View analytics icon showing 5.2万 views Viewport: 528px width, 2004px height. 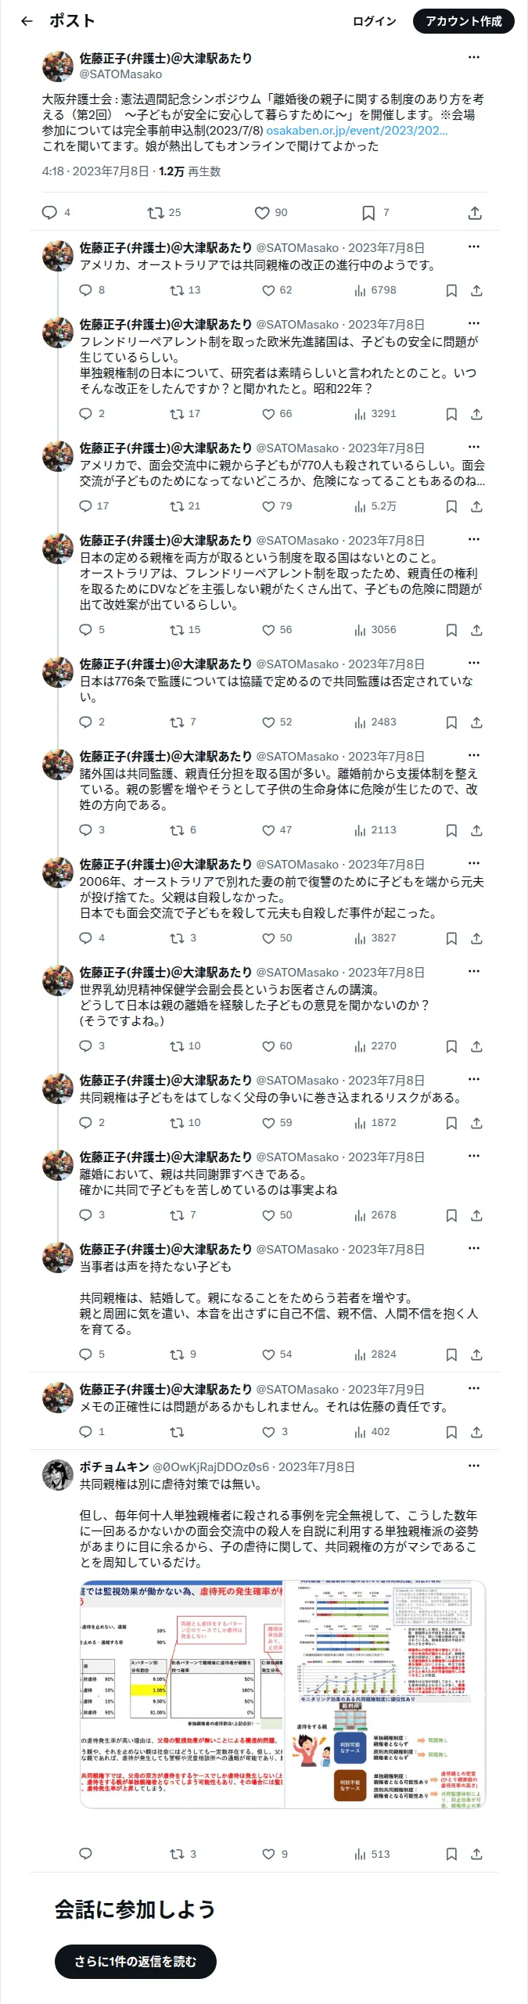(360, 506)
